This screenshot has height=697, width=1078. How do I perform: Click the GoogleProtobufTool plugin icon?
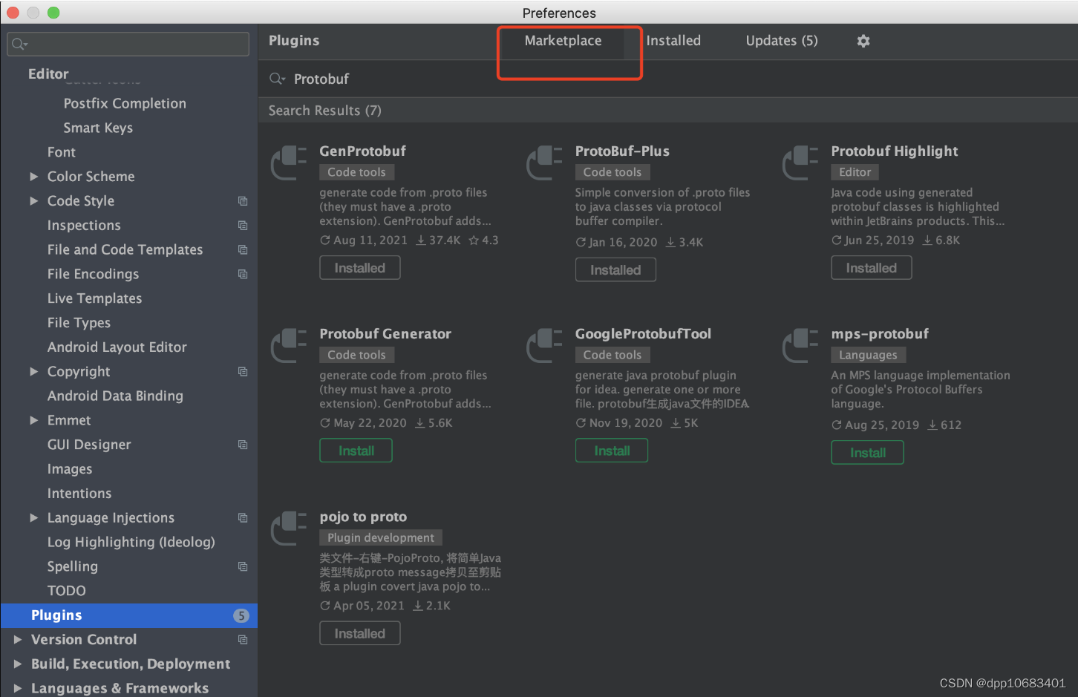[x=544, y=345]
